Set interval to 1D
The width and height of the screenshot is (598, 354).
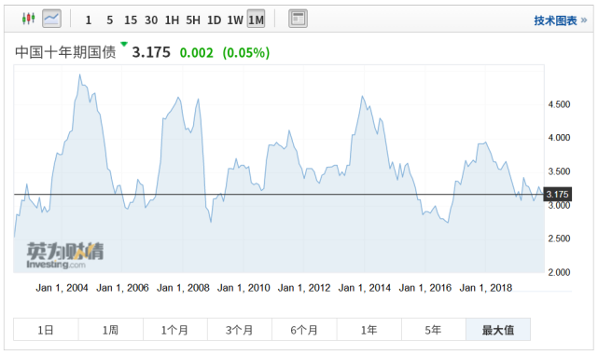click(x=214, y=20)
